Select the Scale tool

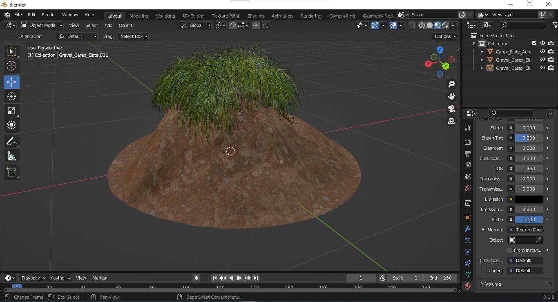pyautogui.click(x=11, y=111)
